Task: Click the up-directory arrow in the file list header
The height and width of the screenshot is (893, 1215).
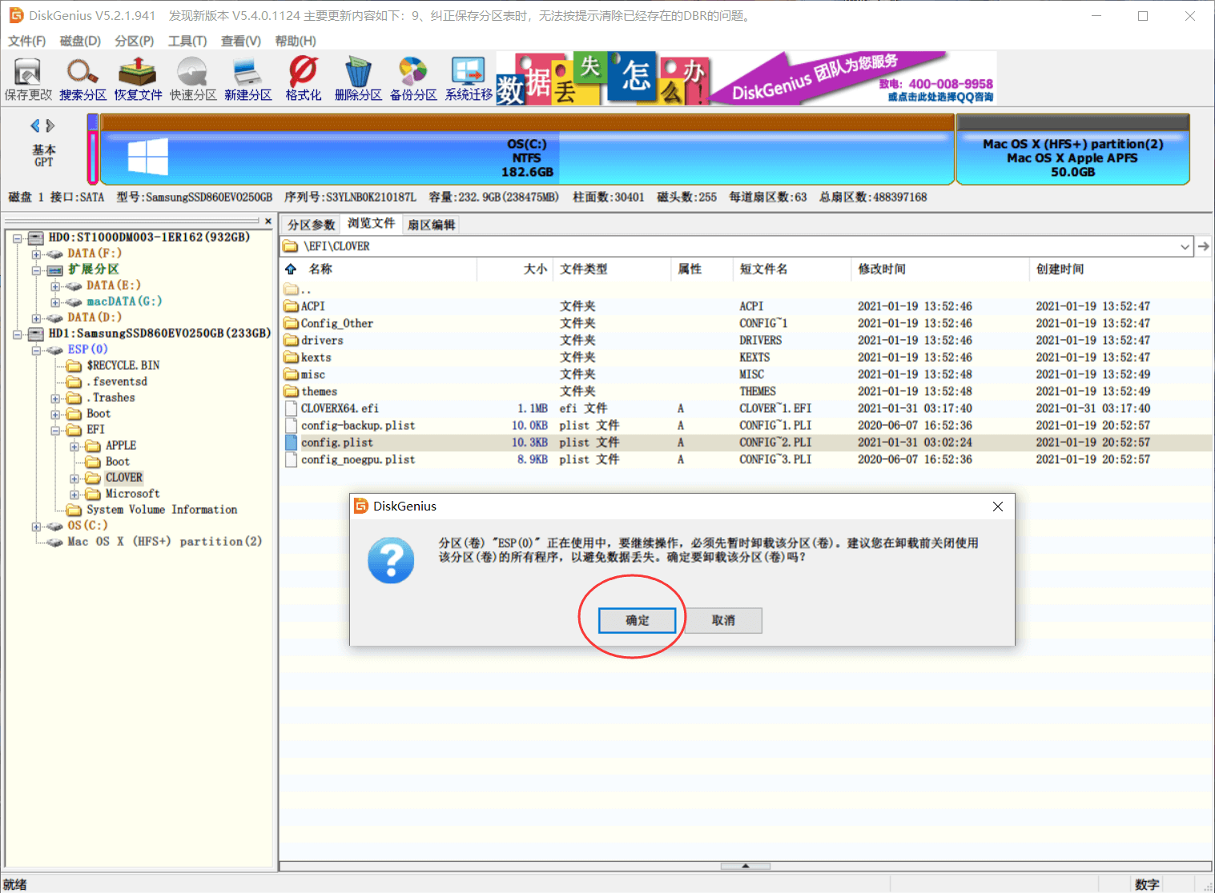Action: coord(291,269)
